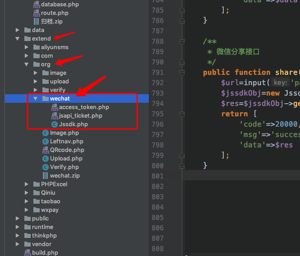The width and height of the screenshot is (300, 256).
Task: Click the Jssdk.php class icon
Action: (x=55, y=124)
